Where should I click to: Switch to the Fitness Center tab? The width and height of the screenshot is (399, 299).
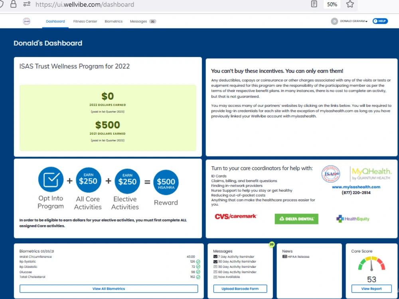click(x=85, y=22)
